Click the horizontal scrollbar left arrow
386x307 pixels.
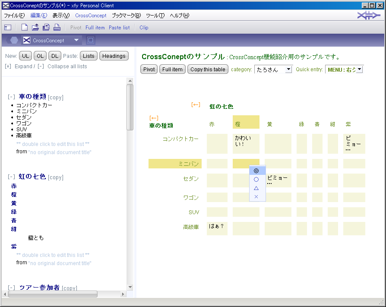pyautogui.click(x=5, y=294)
